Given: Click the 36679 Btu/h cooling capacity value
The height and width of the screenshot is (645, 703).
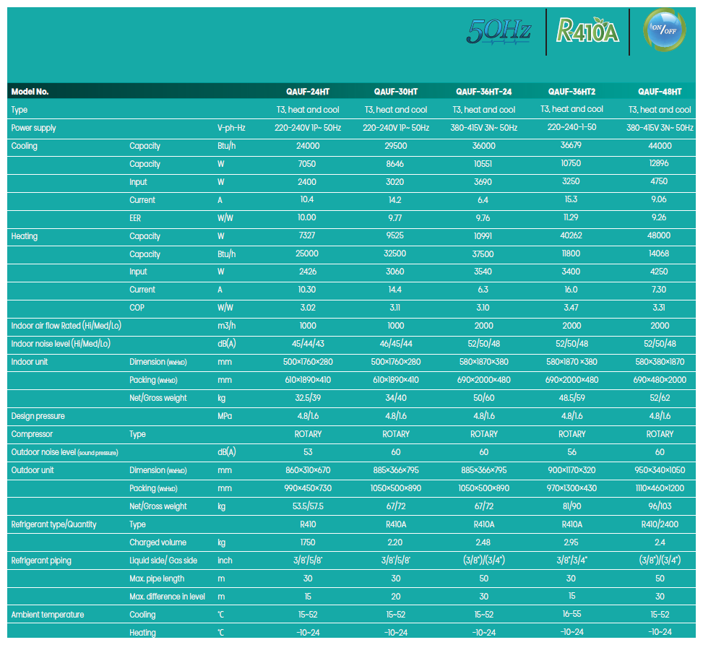Looking at the screenshot, I should click(571, 145).
